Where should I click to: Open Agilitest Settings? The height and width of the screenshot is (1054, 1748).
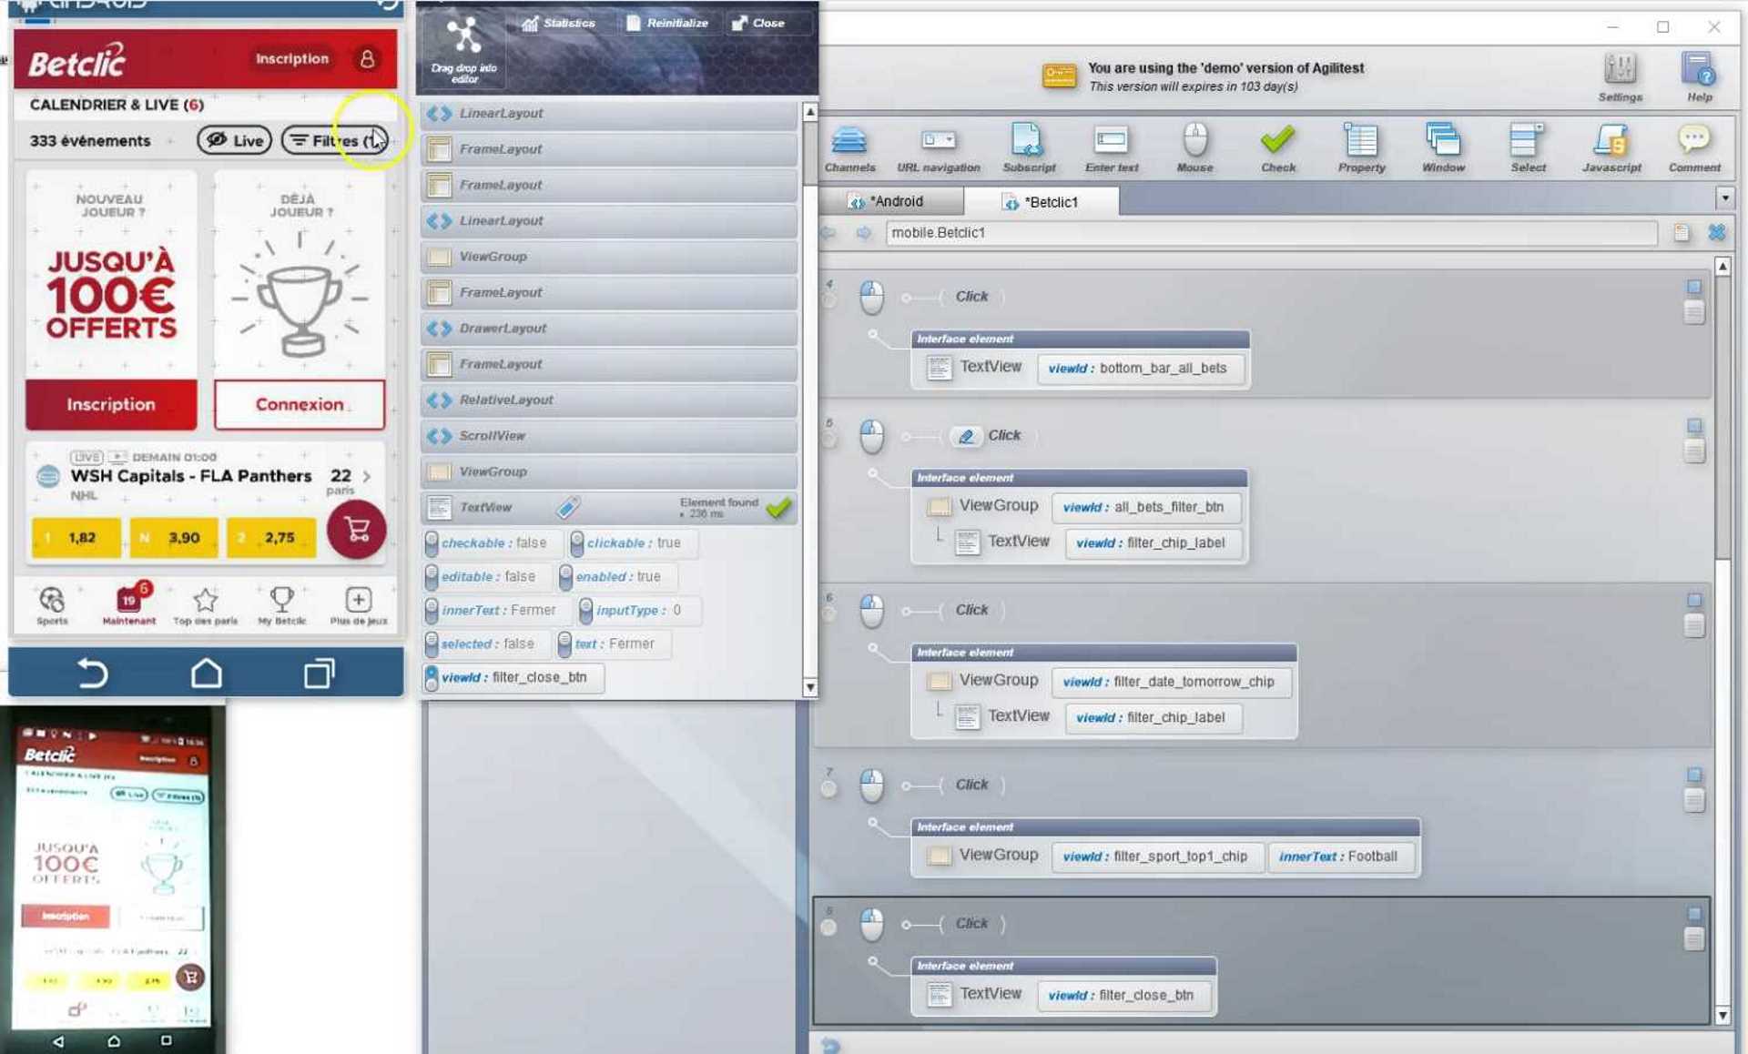[x=1620, y=76]
